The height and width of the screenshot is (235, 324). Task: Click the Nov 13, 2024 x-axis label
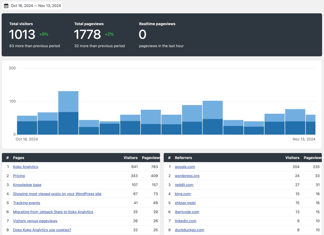pyautogui.click(x=304, y=139)
